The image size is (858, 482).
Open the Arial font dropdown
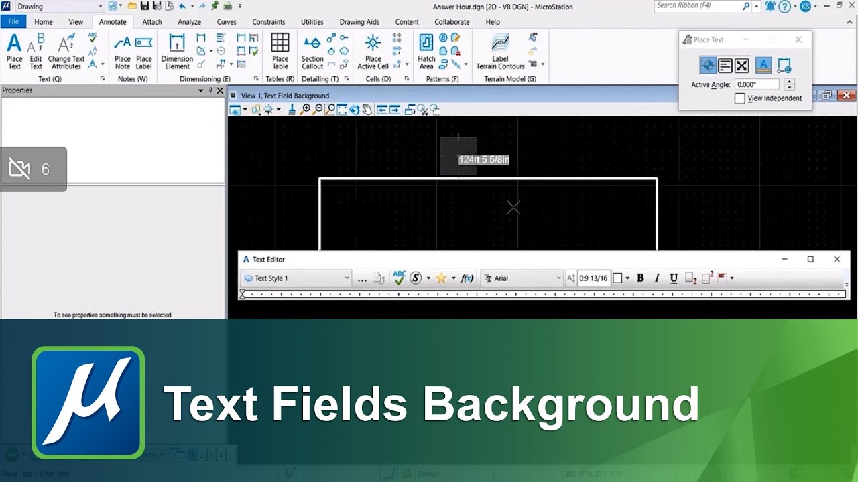click(x=523, y=278)
